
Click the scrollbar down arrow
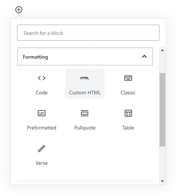162,181
